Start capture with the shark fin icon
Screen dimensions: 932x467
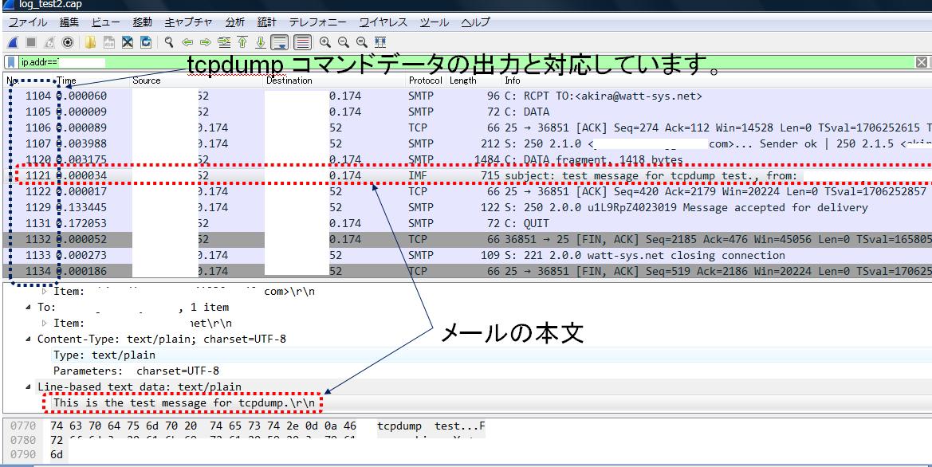click(x=13, y=42)
